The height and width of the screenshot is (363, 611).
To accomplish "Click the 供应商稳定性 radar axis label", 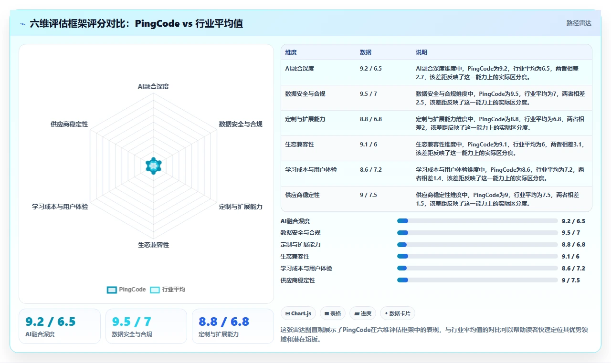I will tap(69, 124).
